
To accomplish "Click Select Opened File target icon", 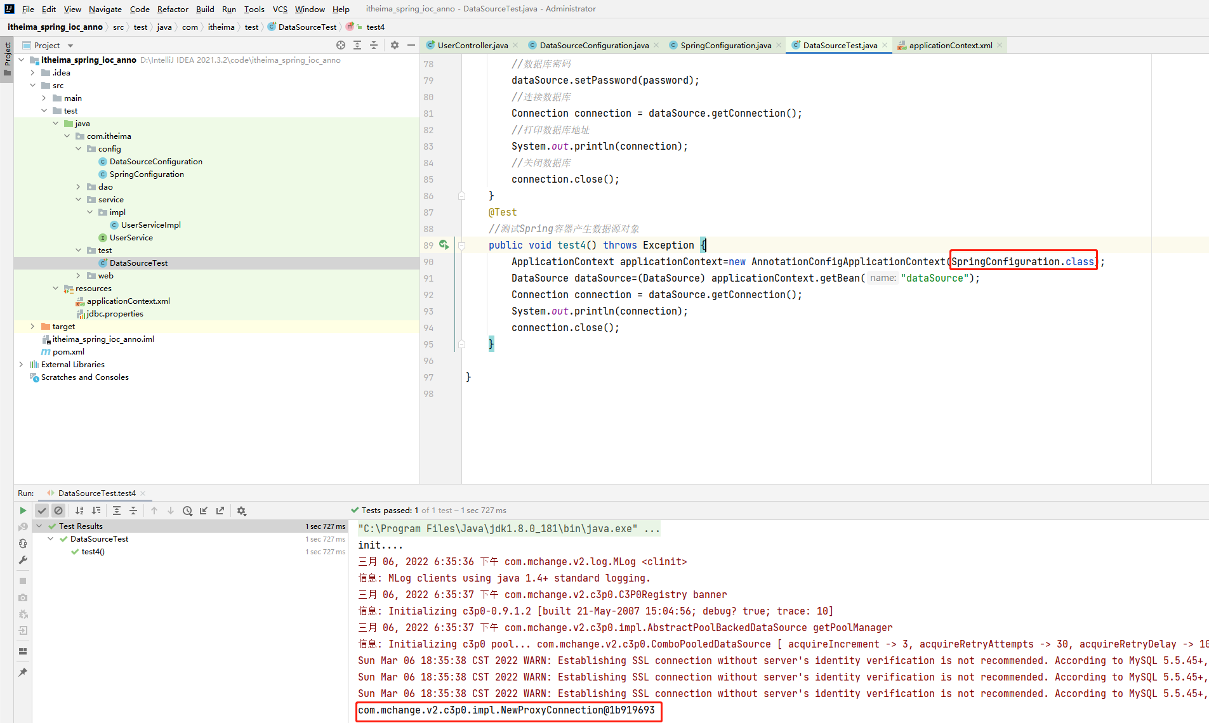I will (x=341, y=45).
